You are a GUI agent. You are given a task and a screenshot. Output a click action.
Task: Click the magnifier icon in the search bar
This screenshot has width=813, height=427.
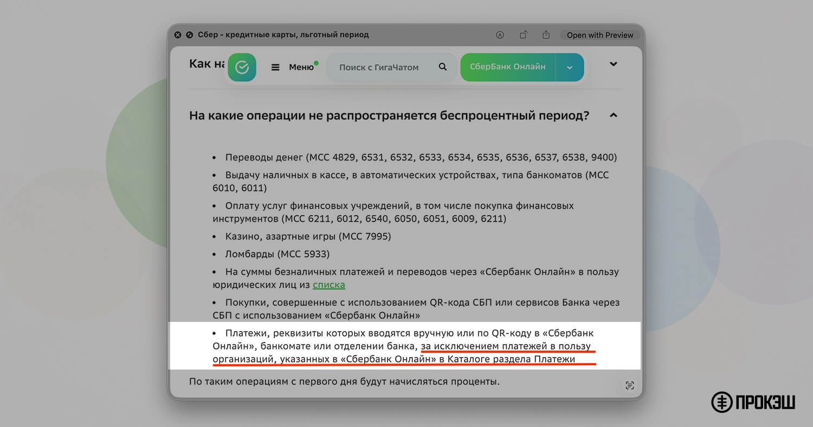tap(442, 67)
